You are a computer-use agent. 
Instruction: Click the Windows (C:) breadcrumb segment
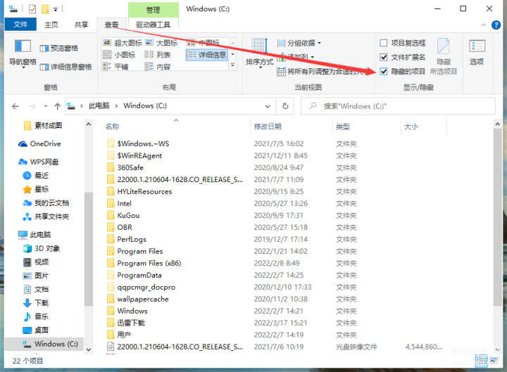coord(145,106)
